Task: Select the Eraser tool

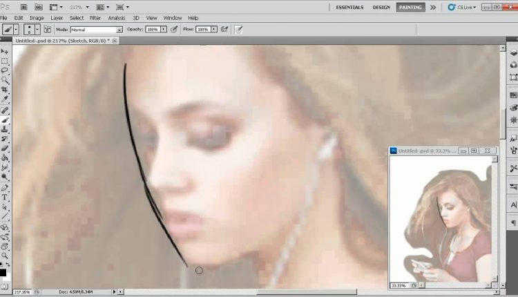Action: click(x=5, y=148)
